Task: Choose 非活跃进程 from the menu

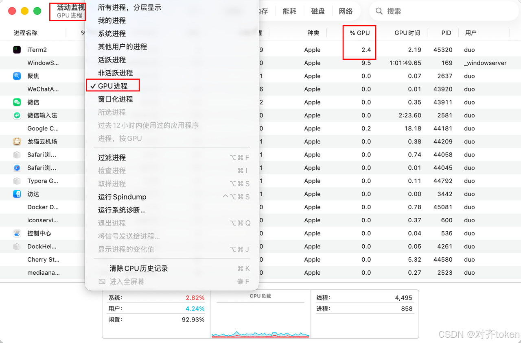Action: point(116,73)
